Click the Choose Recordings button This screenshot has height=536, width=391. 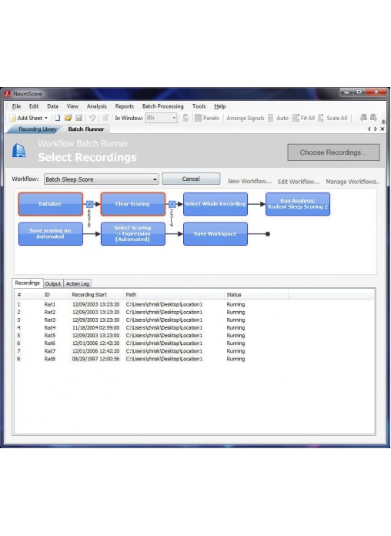click(x=333, y=152)
